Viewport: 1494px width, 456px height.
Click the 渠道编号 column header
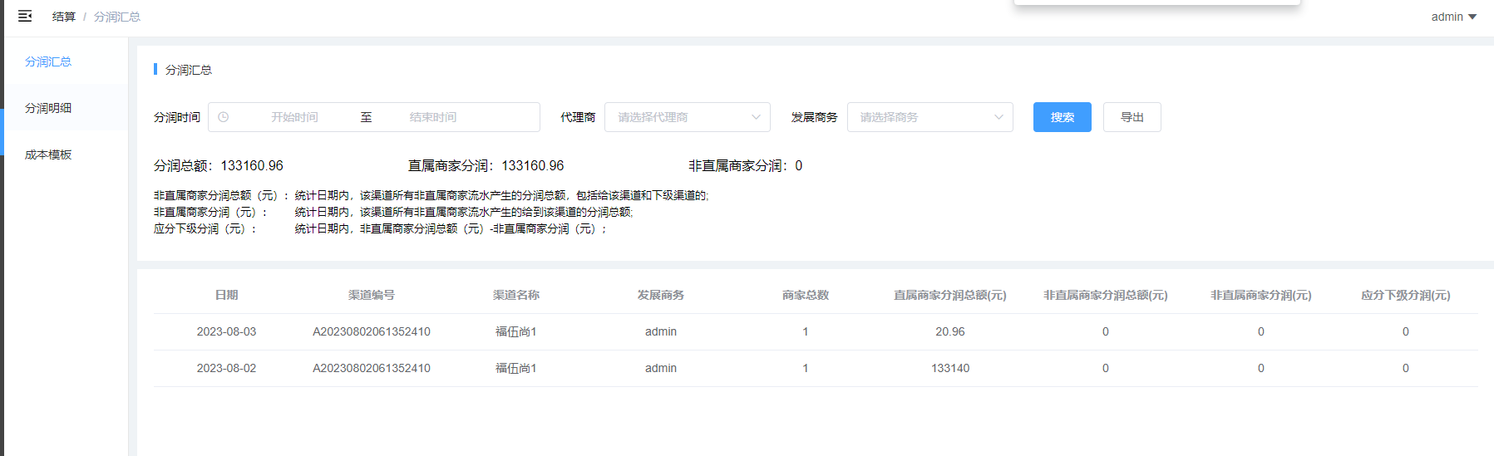point(371,295)
